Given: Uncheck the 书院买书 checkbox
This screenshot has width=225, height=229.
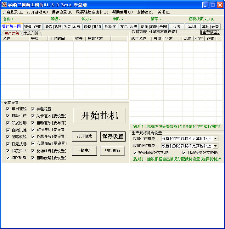Looking at the screenshot, I should [8, 151].
